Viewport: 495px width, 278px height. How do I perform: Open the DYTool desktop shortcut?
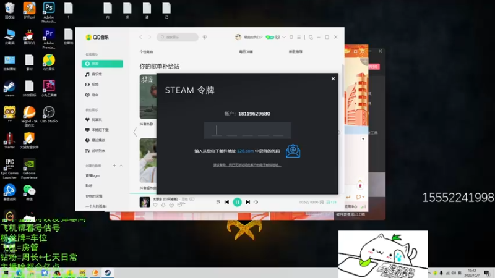pos(29,11)
